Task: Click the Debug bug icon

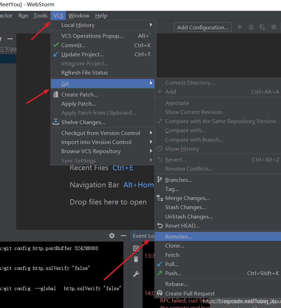Action: (x=251, y=27)
